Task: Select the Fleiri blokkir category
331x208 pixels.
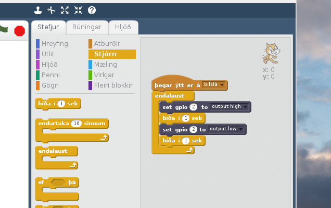Action: (111, 85)
